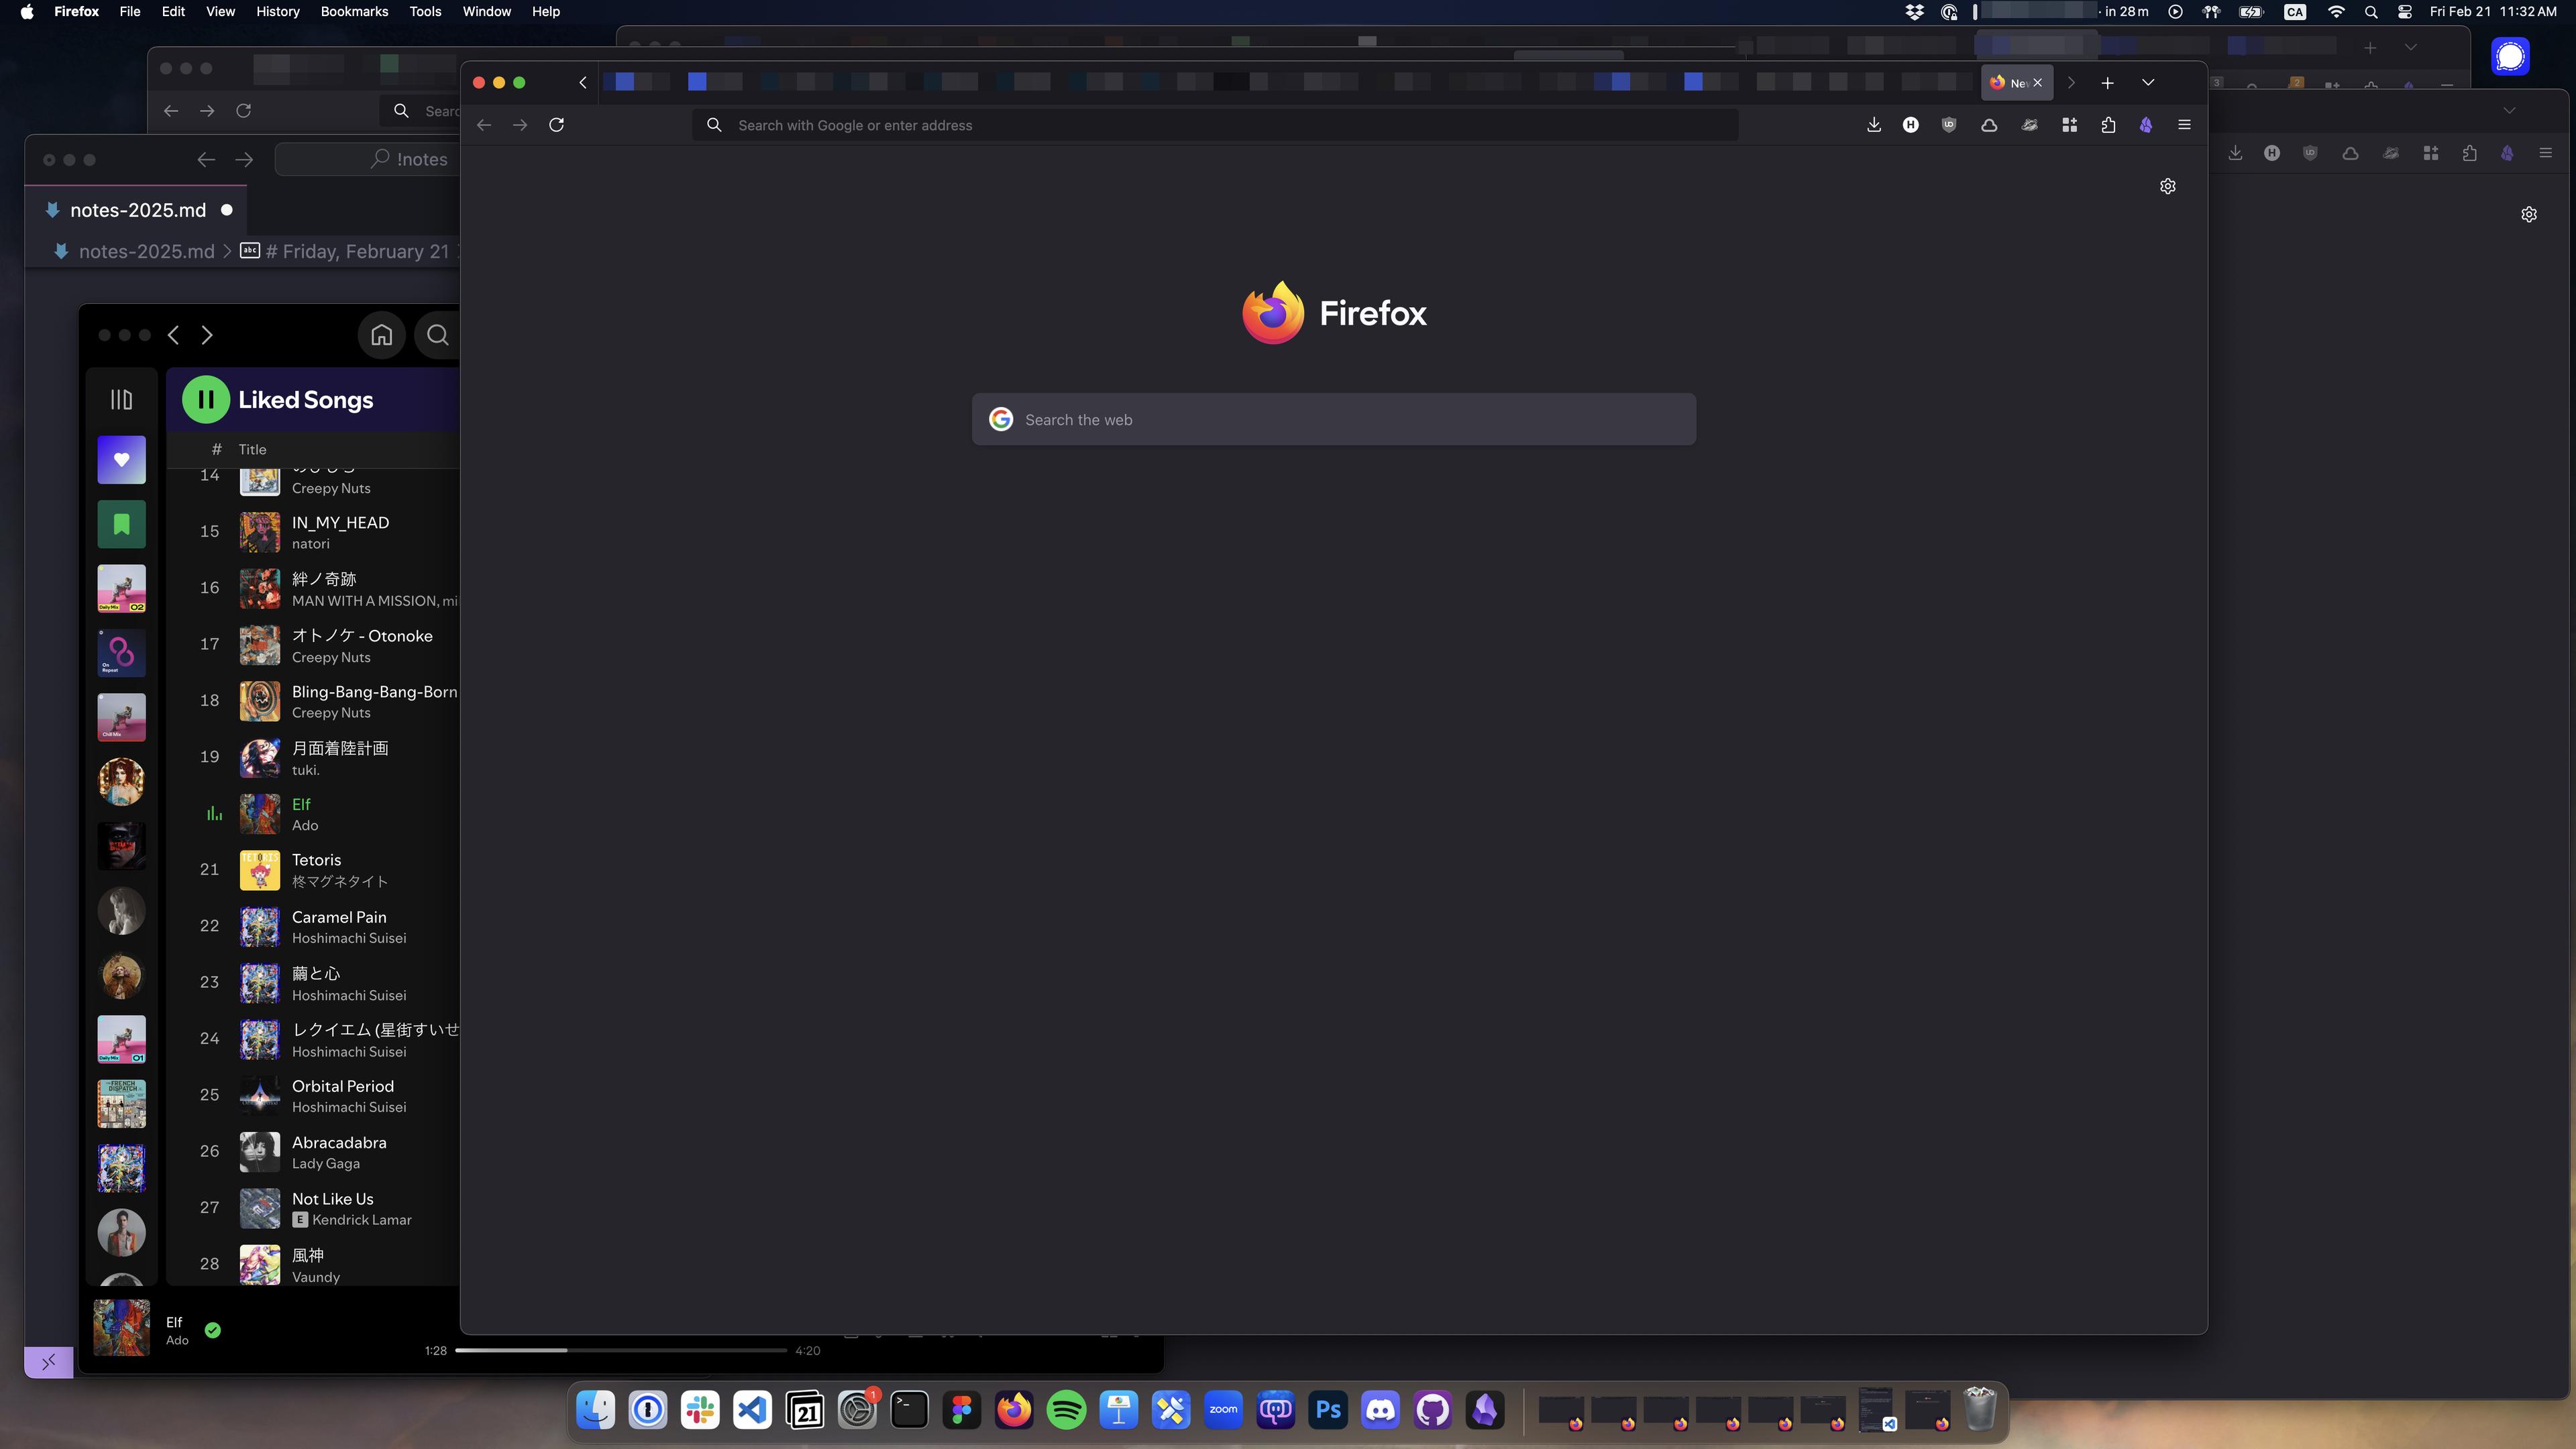Open the Bookmarks menu
The image size is (2576, 1449).
[x=354, y=12]
